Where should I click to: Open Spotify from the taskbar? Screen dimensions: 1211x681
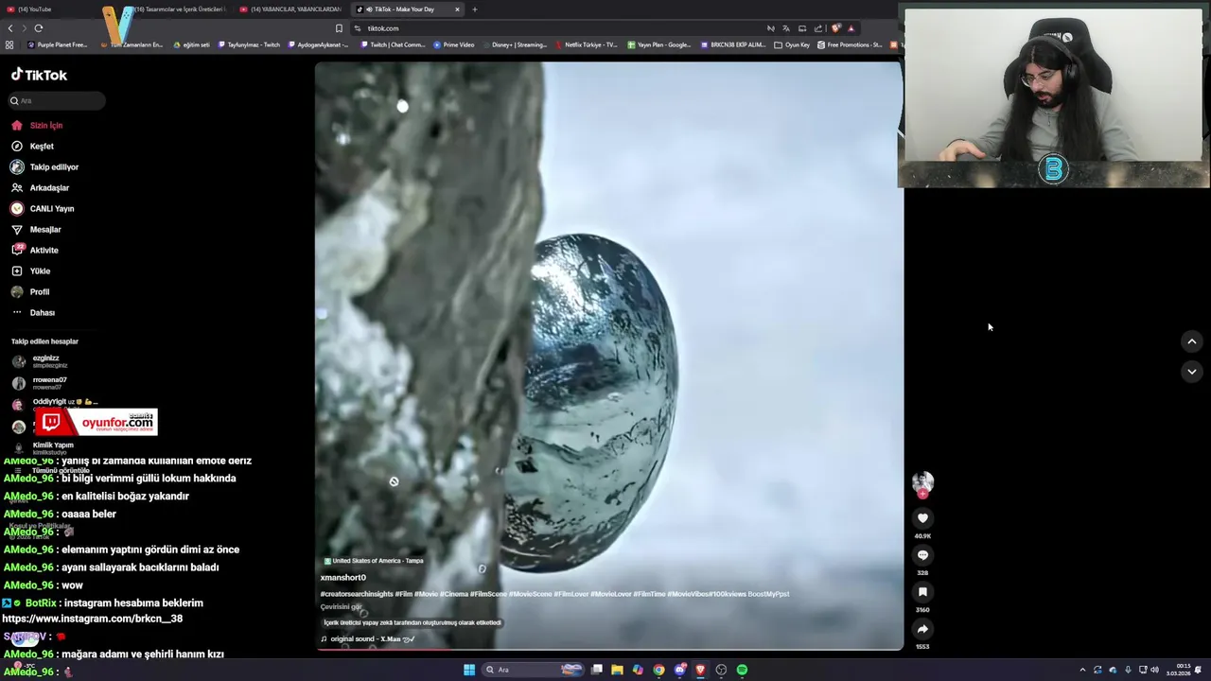point(742,670)
